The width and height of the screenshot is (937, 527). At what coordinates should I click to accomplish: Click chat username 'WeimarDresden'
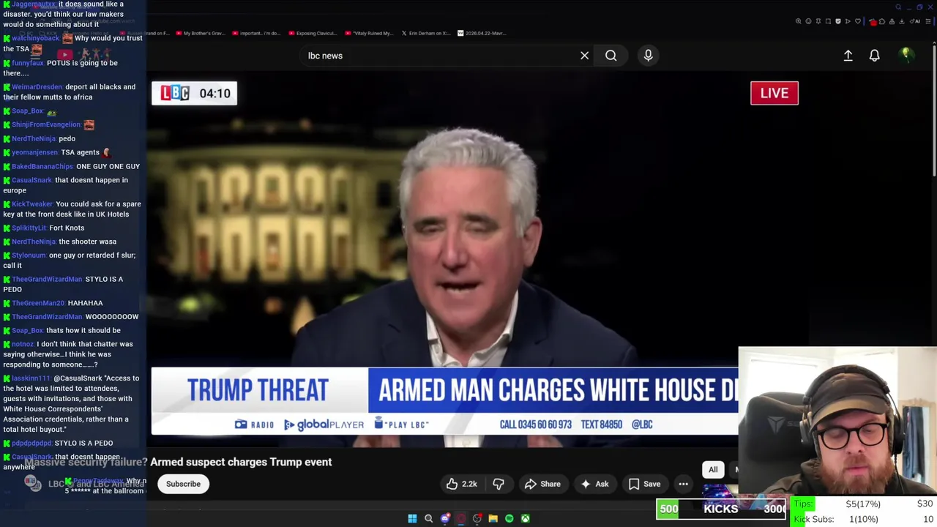37,87
